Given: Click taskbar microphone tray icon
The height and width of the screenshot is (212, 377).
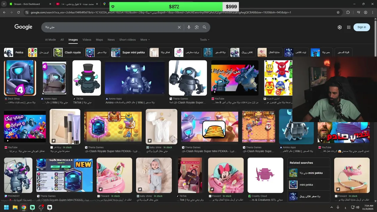Looking at the screenshot, I should click(338, 207).
